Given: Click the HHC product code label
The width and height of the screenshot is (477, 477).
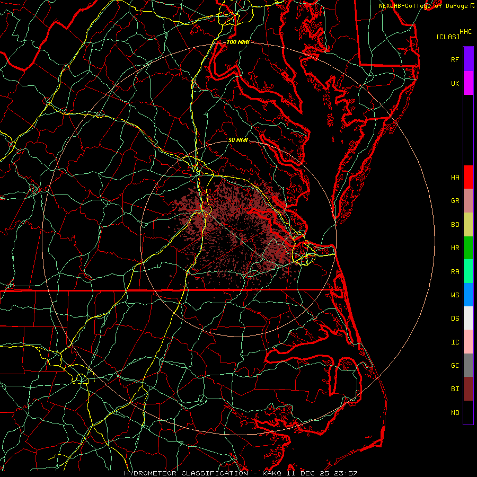Looking at the screenshot, I should [x=465, y=32].
